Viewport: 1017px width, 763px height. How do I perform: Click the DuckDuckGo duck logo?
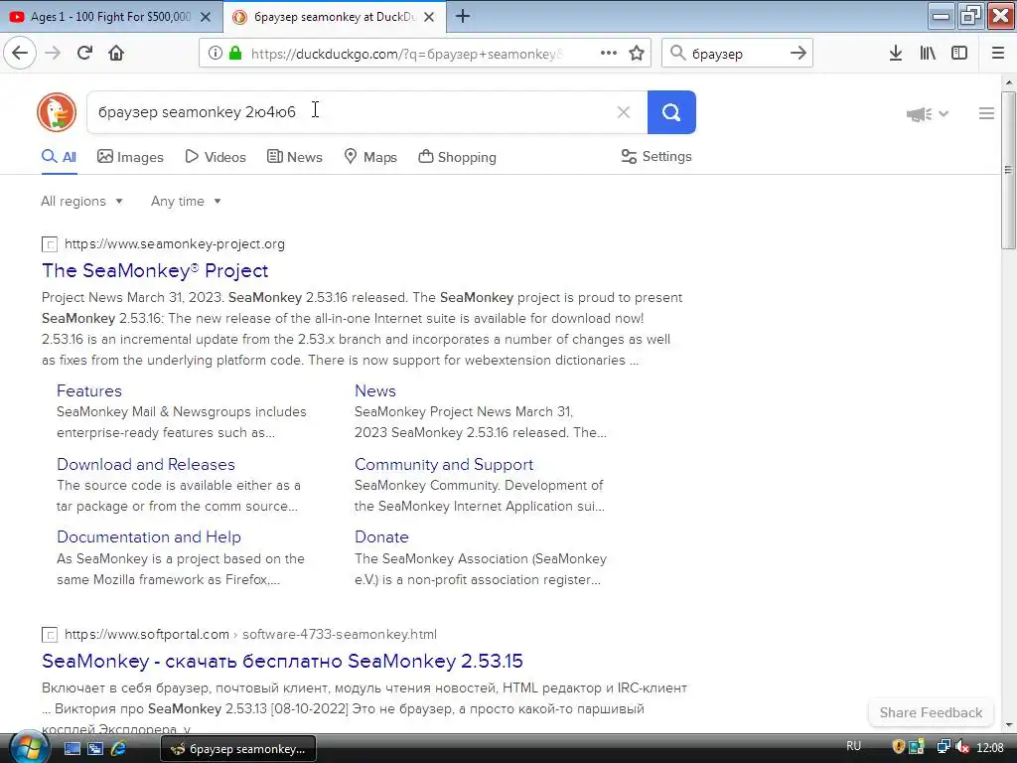[x=57, y=112]
